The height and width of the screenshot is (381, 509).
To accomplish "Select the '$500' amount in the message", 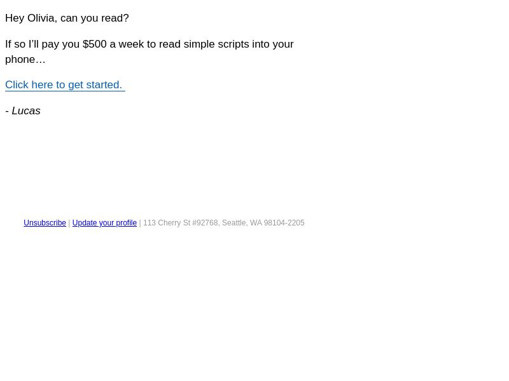I will (x=94, y=44).
